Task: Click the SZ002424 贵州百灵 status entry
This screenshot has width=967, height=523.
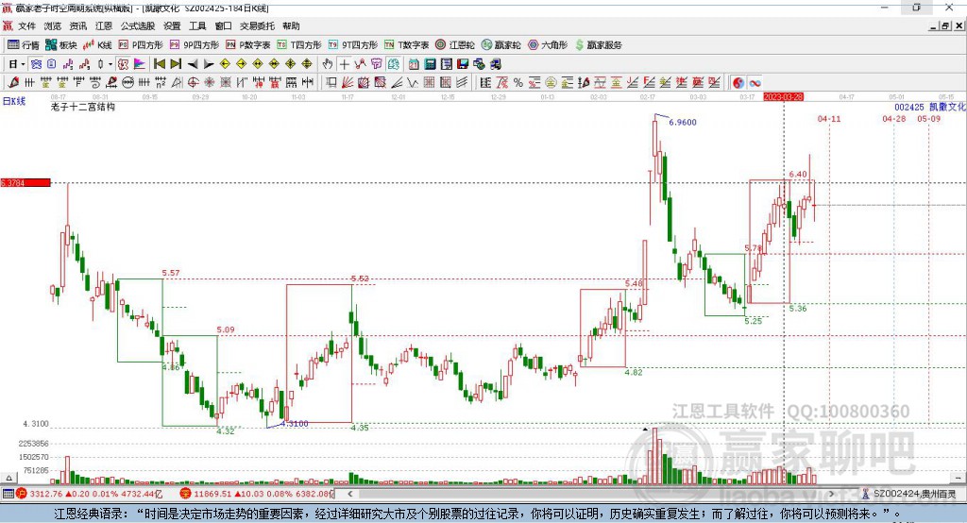Action: (x=909, y=494)
